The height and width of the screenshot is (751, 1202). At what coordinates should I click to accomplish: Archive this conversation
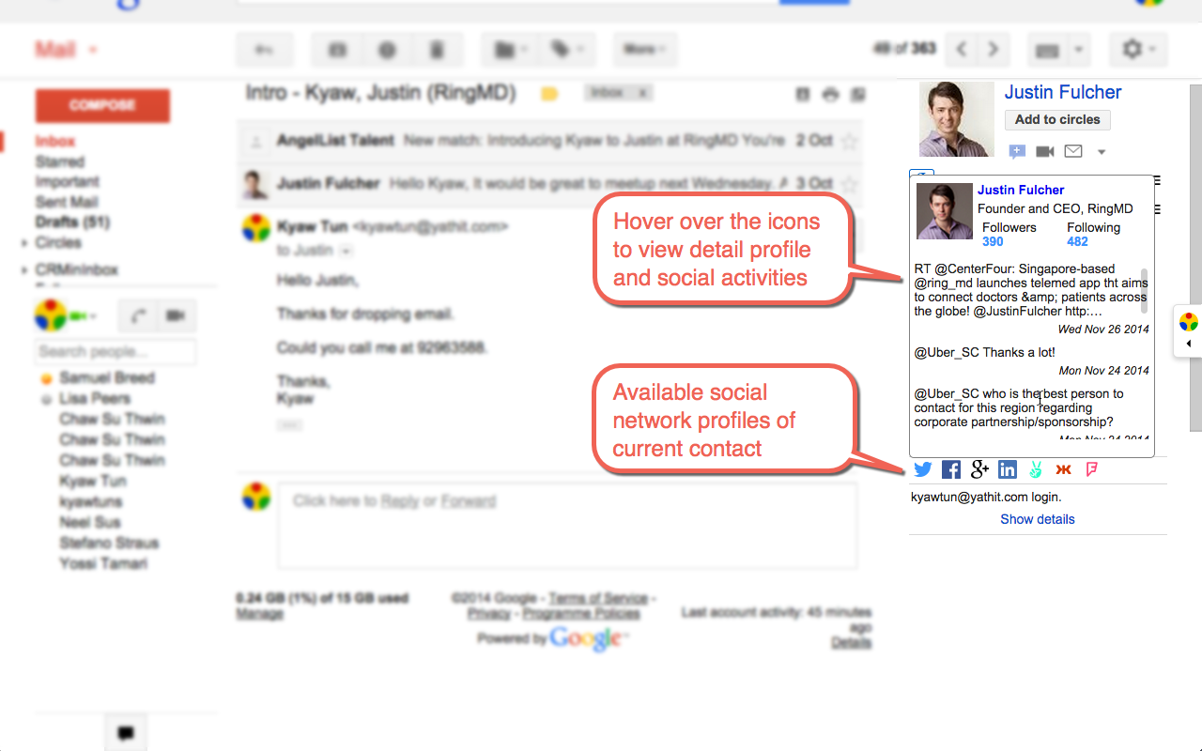(338, 50)
